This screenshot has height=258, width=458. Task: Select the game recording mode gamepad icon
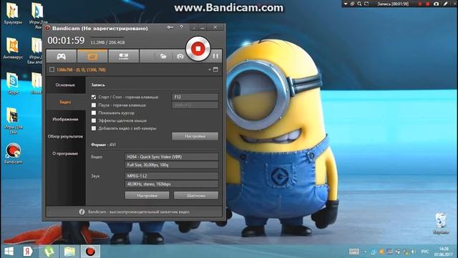tap(62, 56)
